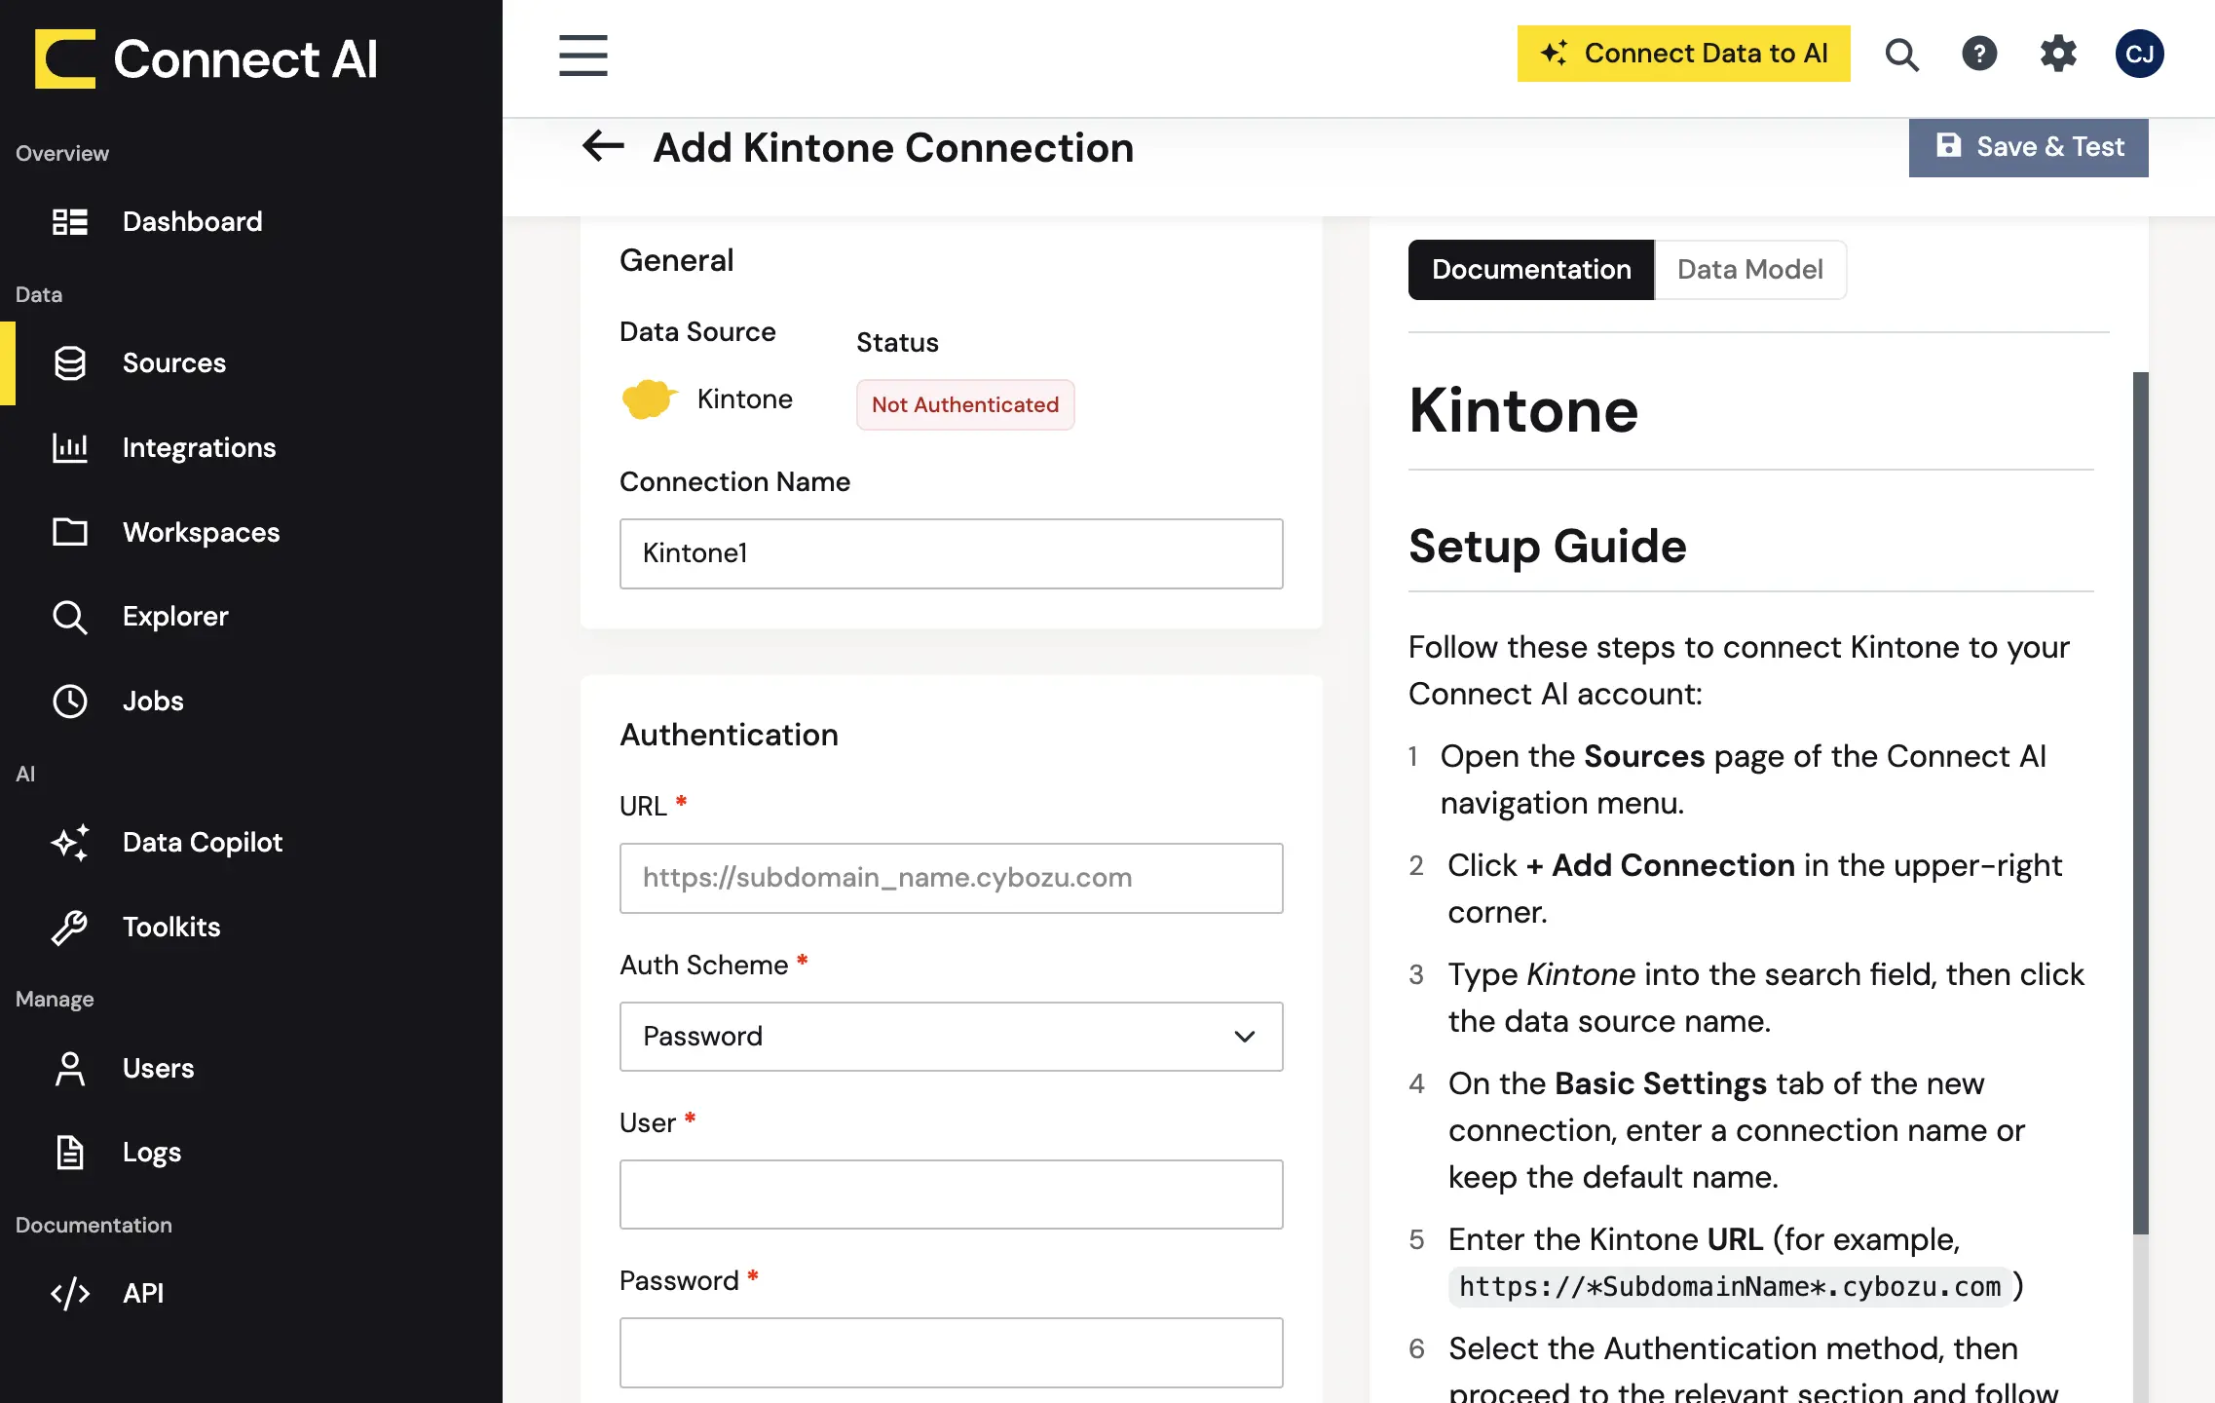Click the Explorer magnifier icon
Viewport: 2215px width, 1403px height.
70,617
